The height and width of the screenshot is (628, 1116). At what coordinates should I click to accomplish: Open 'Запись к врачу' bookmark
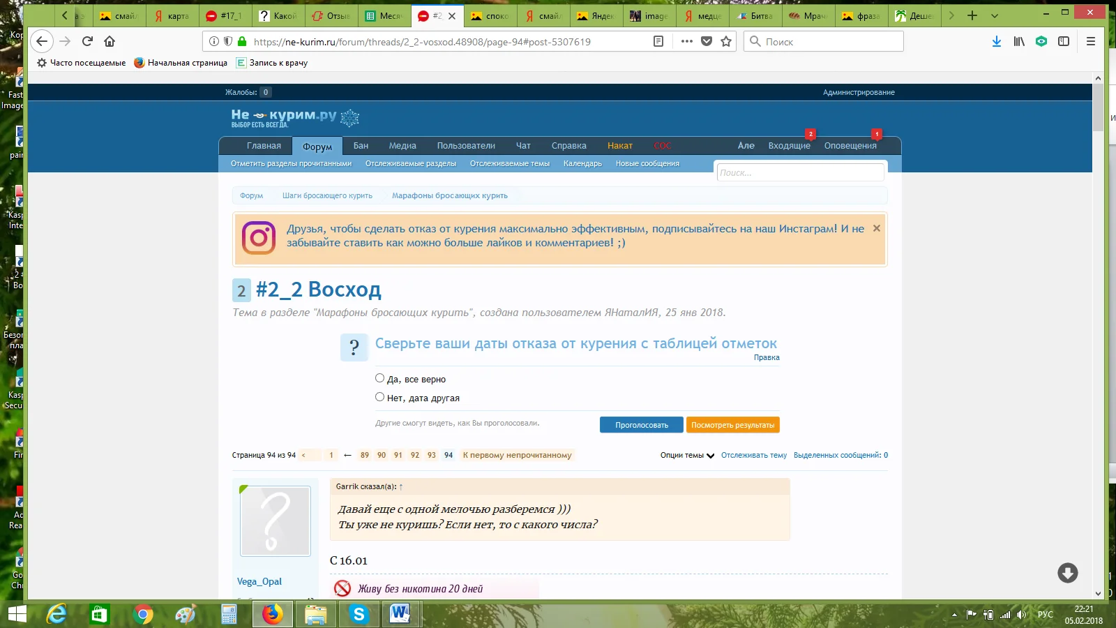point(273,62)
